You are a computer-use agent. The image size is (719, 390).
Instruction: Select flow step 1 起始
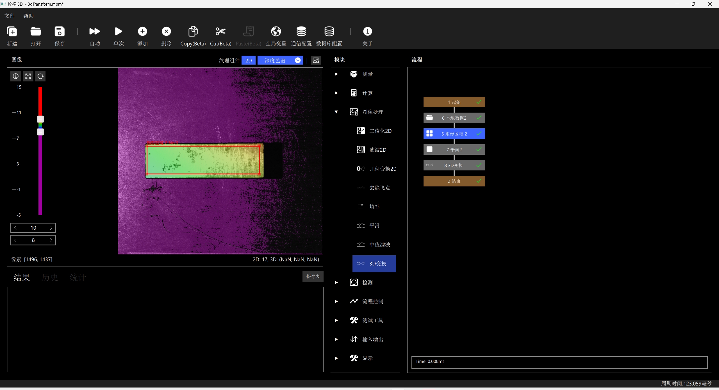[x=454, y=102]
